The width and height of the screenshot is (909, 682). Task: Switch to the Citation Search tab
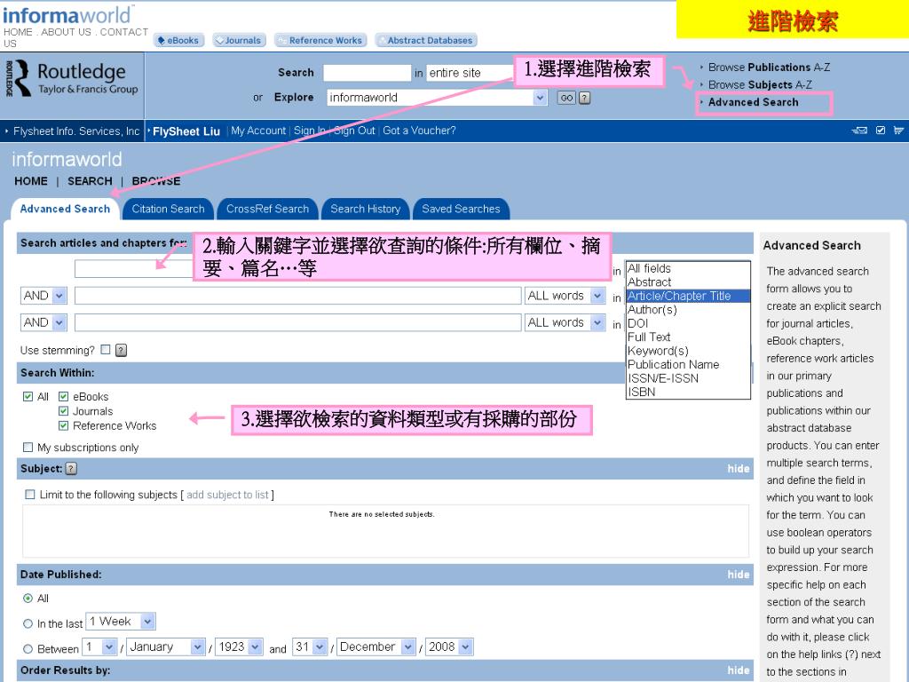coord(168,209)
